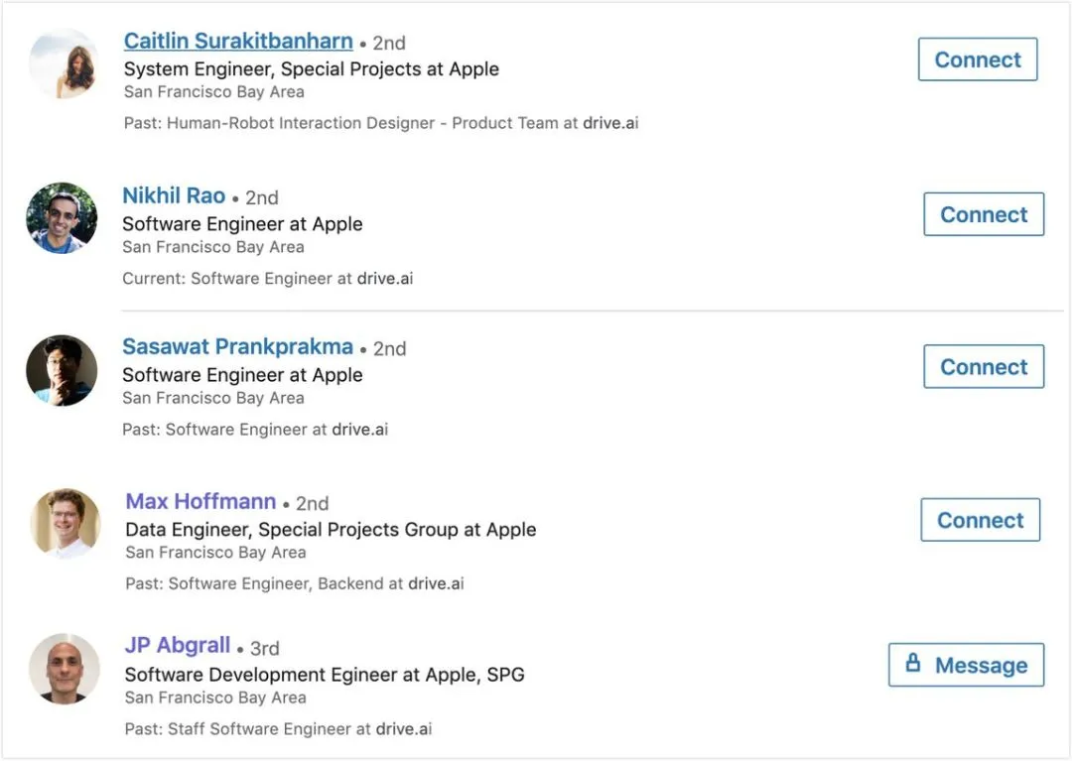Connect with Nikhil Rao
1072x761 pixels.
(x=984, y=214)
